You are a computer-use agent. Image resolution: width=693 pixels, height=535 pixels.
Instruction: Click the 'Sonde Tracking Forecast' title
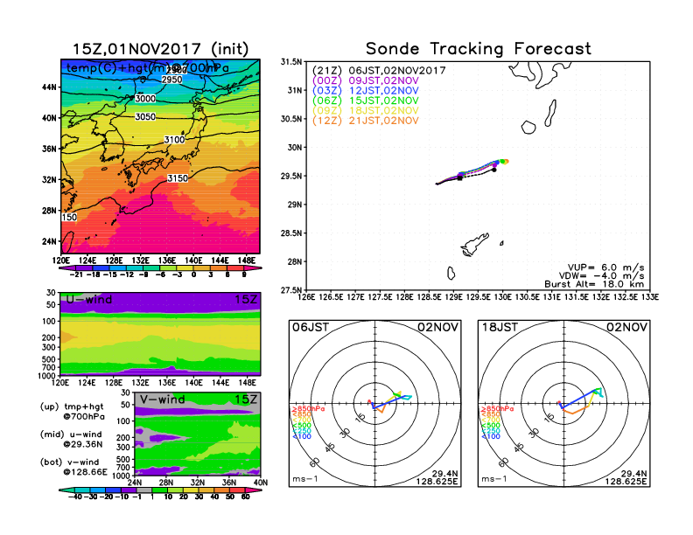click(478, 49)
